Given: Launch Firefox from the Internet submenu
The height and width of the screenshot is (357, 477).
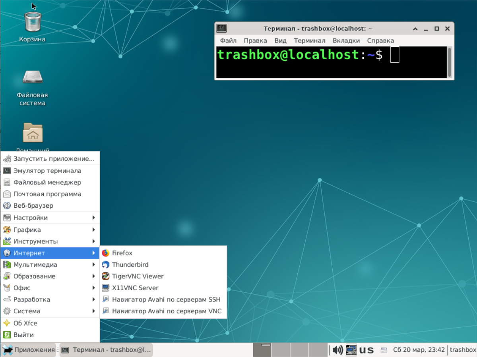Looking at the screenshot, I should (x=122, y=253).
